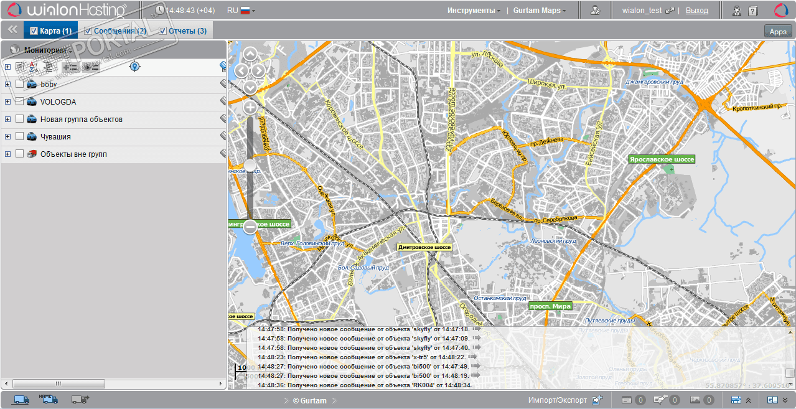Expand the boby group tree node

(x=7, y=84)
